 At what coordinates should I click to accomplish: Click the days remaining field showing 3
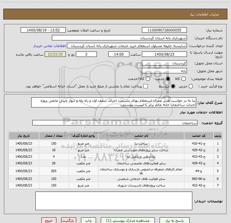pos(86,54)
